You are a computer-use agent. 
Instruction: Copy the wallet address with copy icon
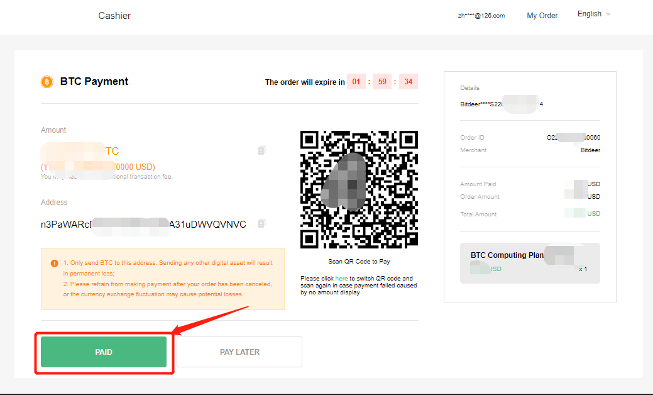(261, 223)
